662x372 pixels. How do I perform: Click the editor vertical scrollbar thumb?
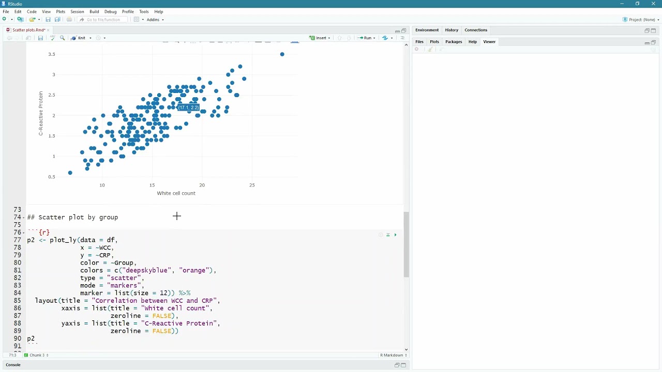coord(407,244)
